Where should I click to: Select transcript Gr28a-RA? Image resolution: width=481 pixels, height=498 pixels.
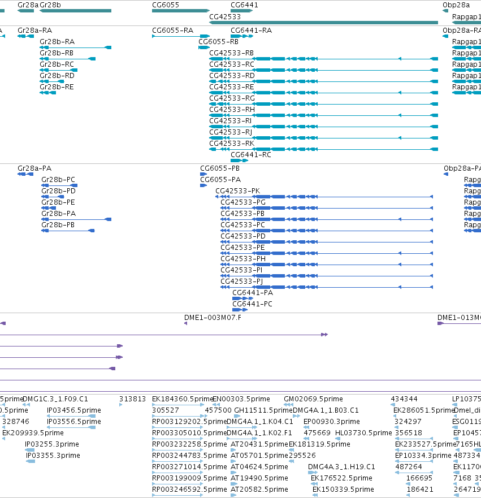tap(34, 31)
